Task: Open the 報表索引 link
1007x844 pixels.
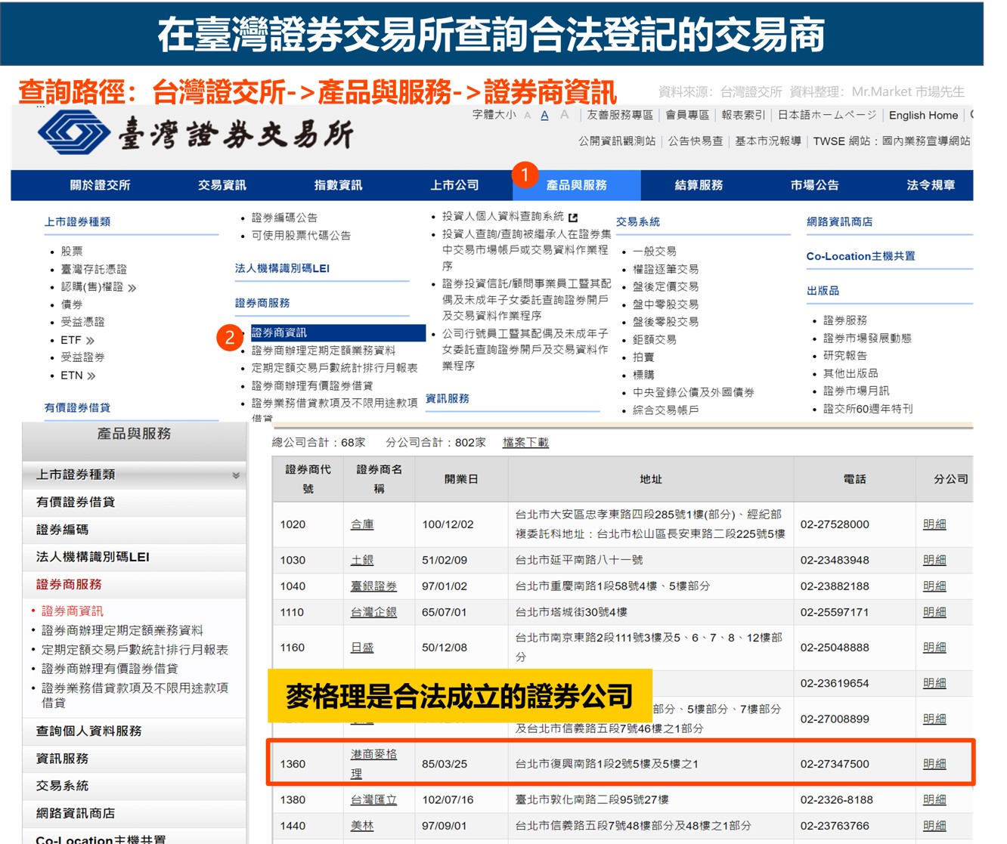Action: click(x=743, y=115)
